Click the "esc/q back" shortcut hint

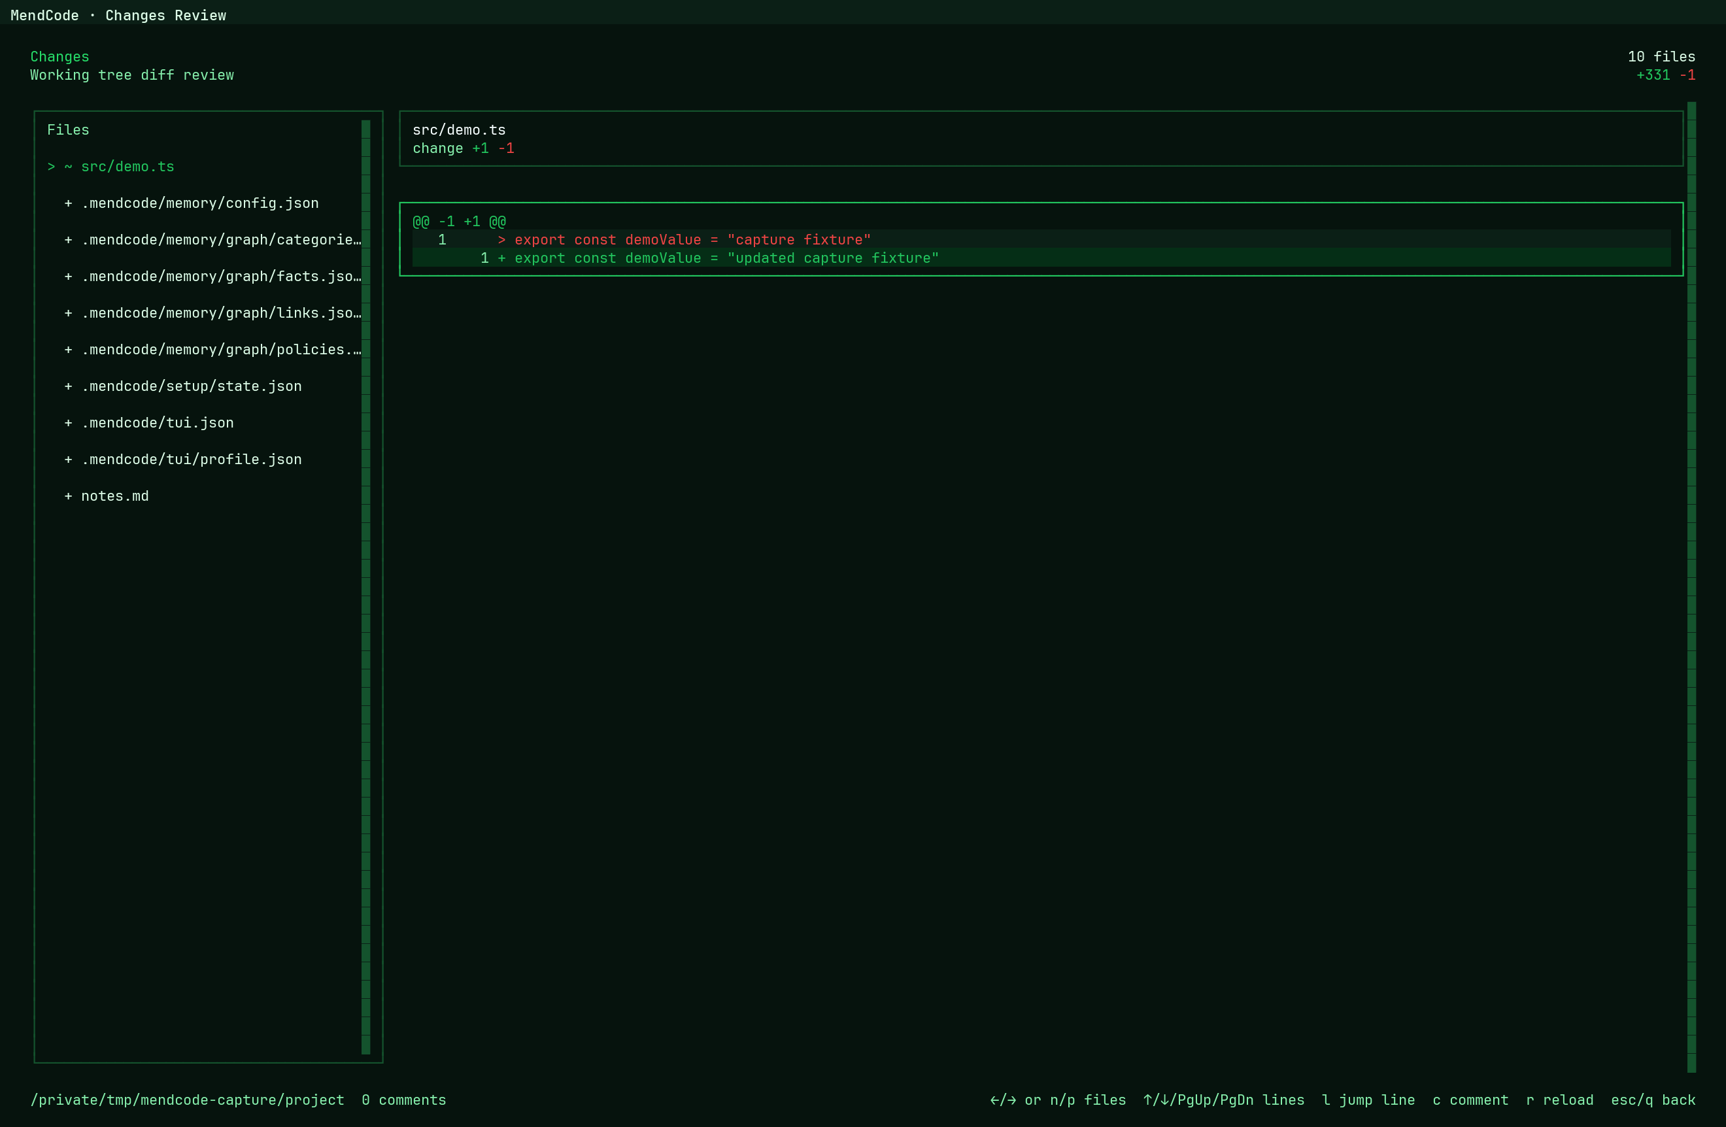click(x=1653, y=1100)
